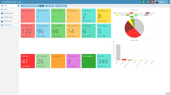The image size is (170, 95).
Task: Search Orders on the WO to Approve tile
Action: pos(41,66)
